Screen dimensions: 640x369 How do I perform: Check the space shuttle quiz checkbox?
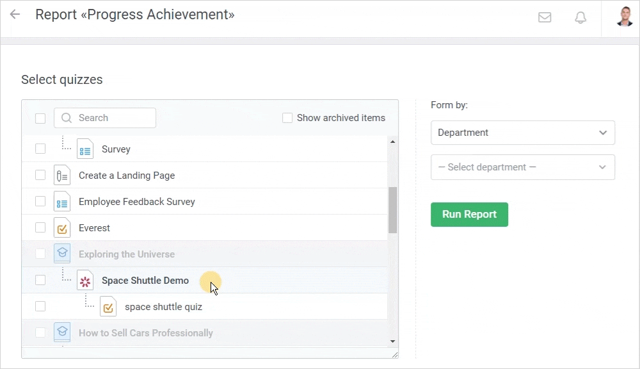(x=40, y=307)
